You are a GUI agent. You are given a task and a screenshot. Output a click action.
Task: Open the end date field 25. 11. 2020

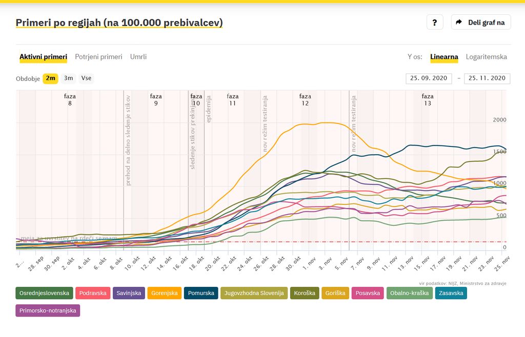pos(487,78)
